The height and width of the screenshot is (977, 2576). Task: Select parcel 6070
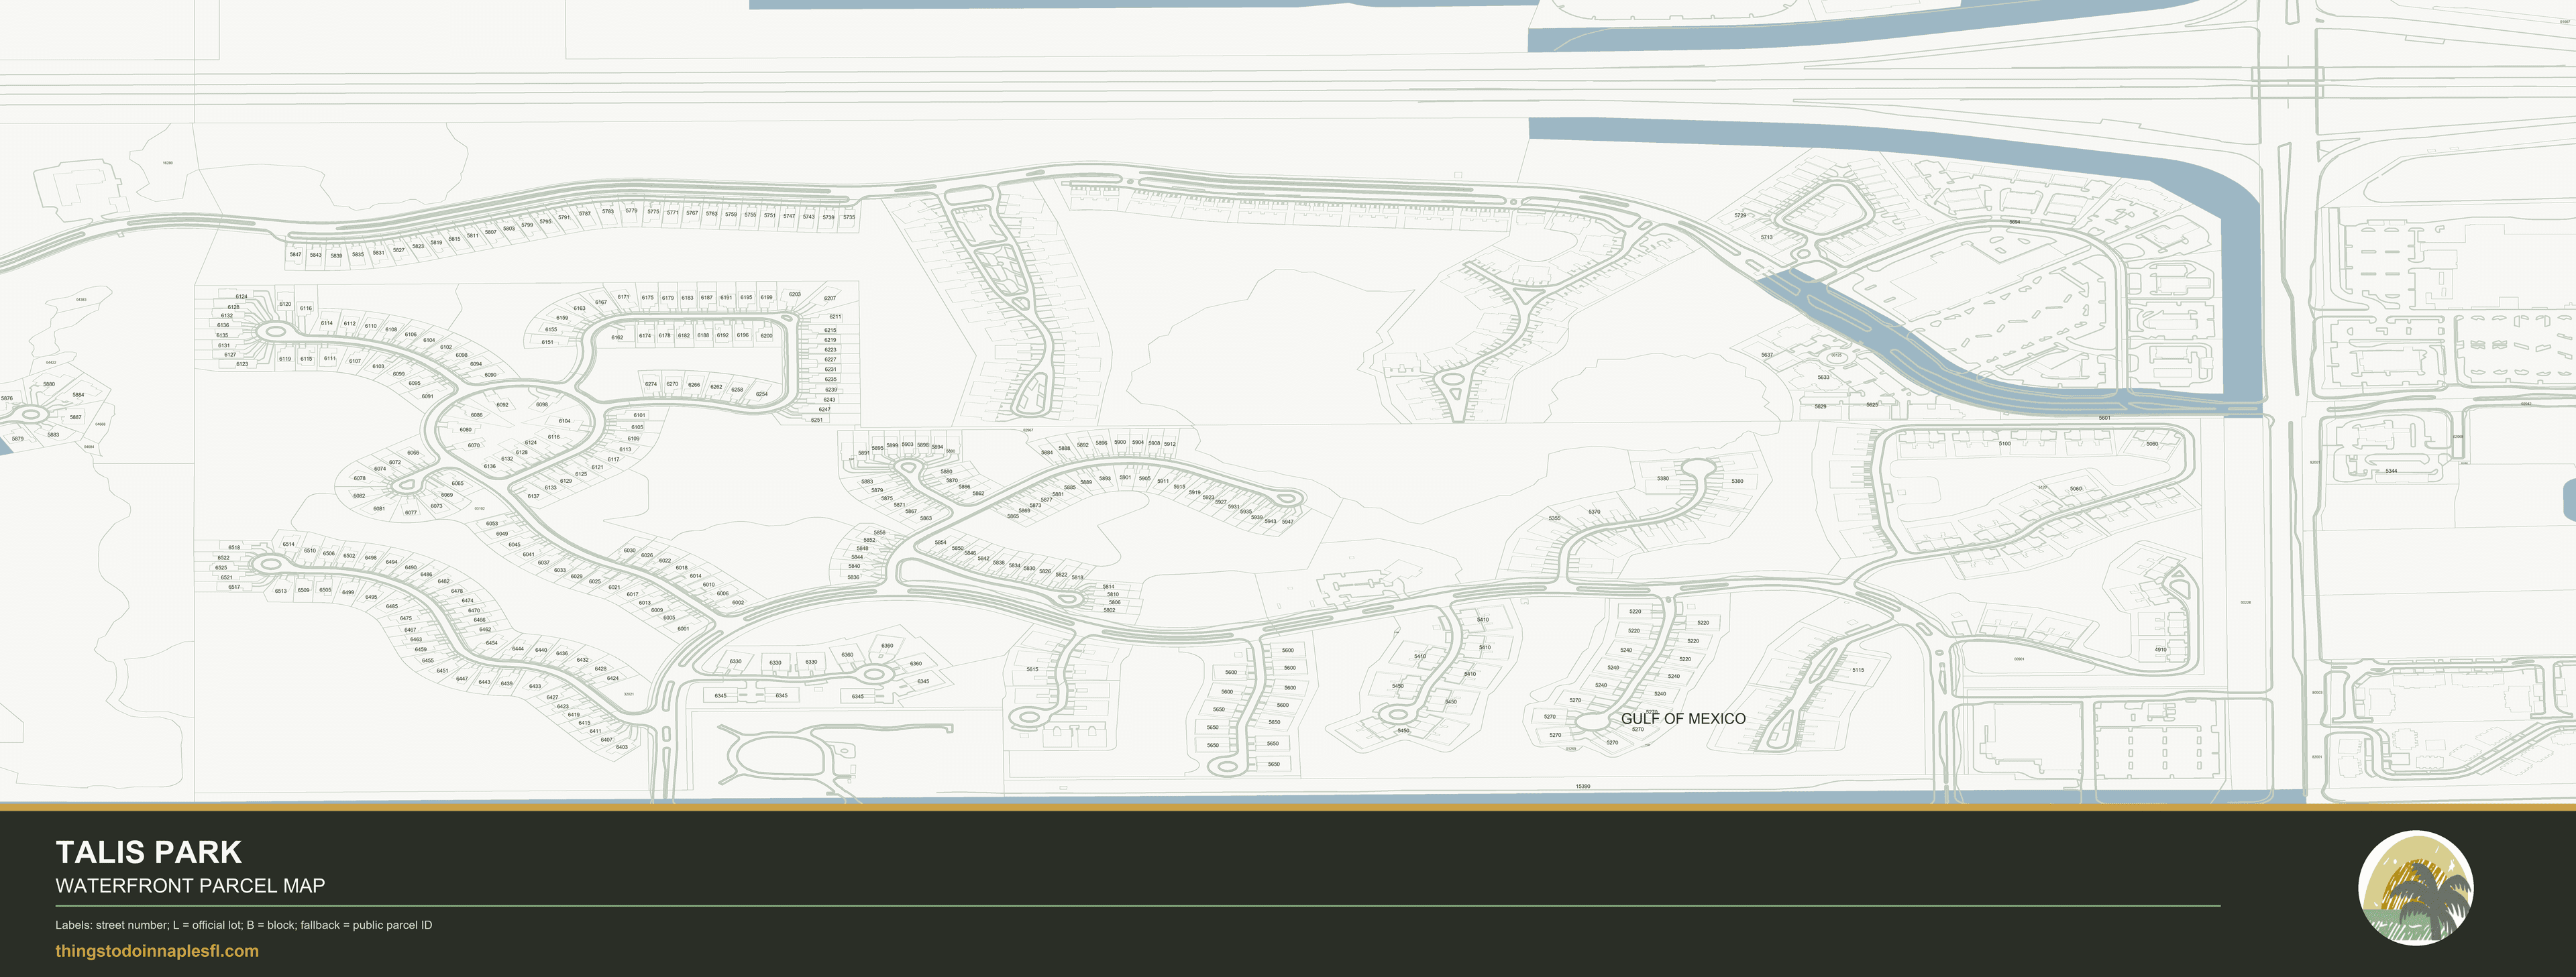[x=474, y=446]
